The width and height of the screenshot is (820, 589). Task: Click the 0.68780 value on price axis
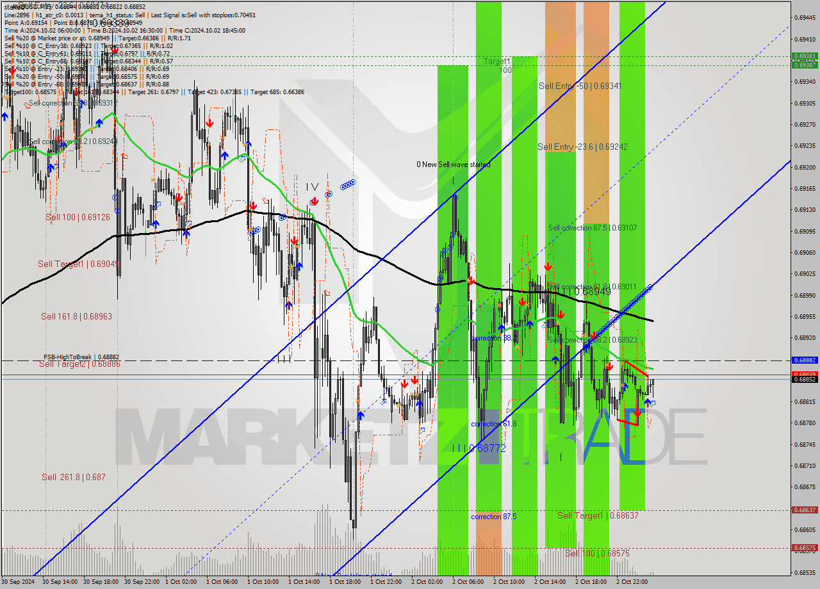pyautogui.click(x=805, y=423)
